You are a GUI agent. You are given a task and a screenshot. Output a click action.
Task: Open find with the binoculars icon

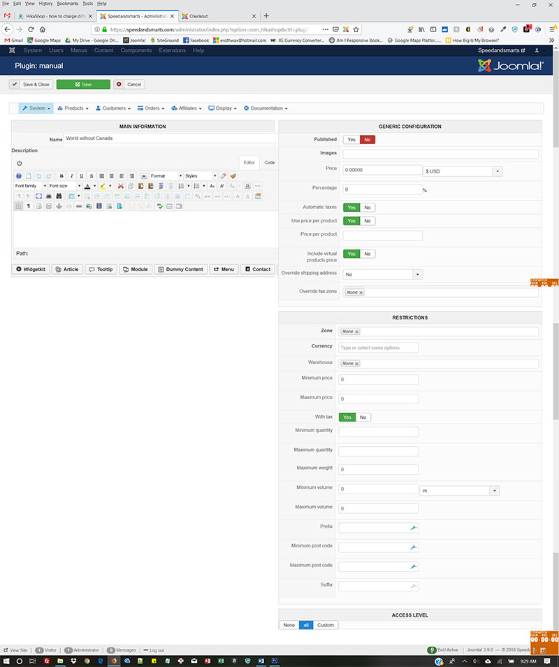click(x=59, y=196)
